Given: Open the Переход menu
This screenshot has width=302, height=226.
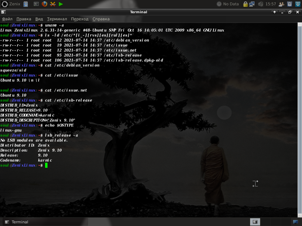Looking at the screenshot, I should 80,19.
